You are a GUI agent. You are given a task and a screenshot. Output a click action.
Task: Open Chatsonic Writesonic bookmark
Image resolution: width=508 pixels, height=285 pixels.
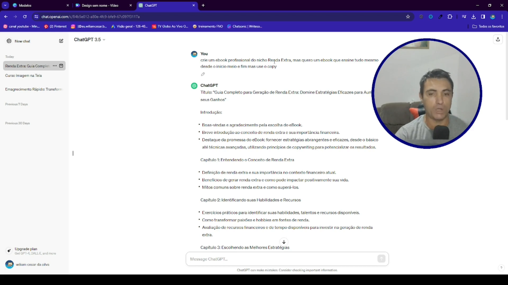pyautogui.click(x=245, y=26)
